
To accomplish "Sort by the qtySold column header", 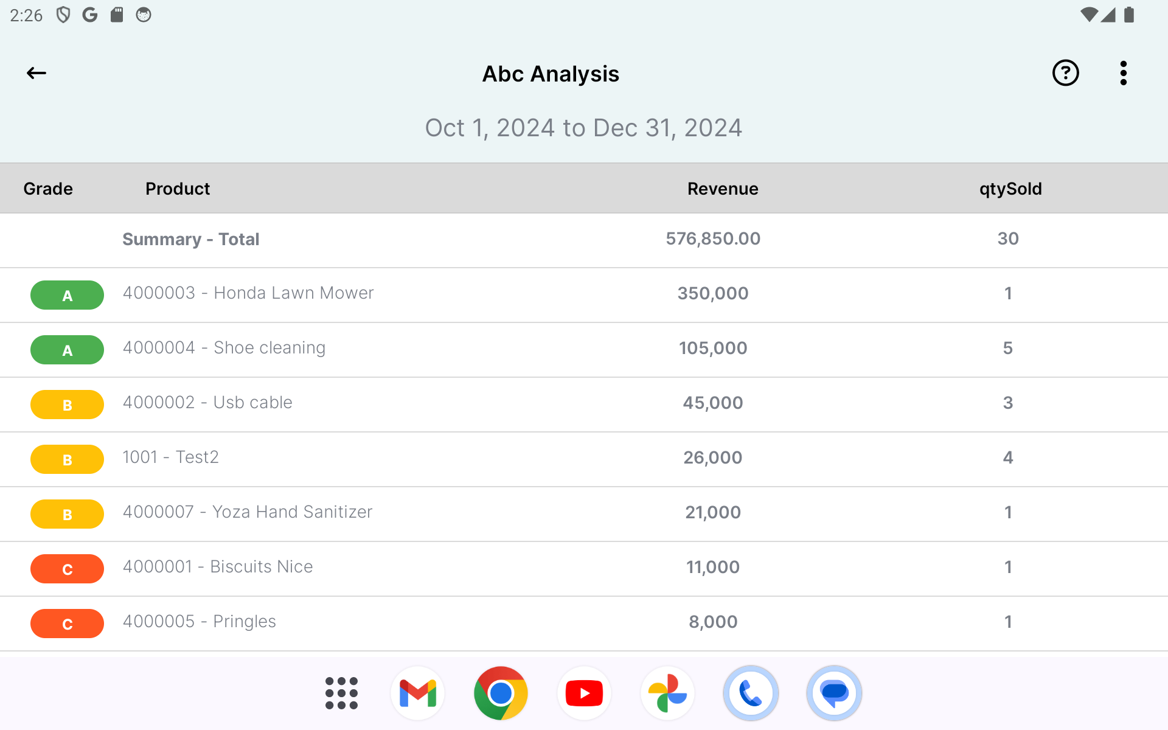I will click(x=1010, y=188).
